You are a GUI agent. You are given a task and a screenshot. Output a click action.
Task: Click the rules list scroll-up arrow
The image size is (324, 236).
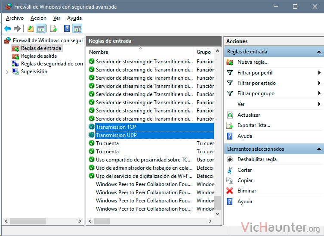coord(217,51)
